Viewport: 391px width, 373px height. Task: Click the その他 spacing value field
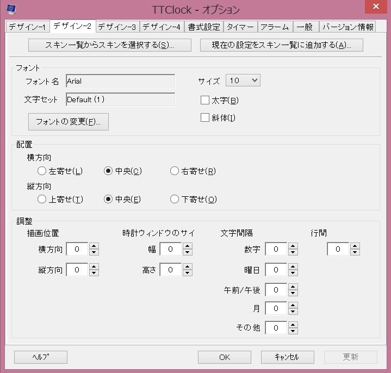(x=276, y=328)
